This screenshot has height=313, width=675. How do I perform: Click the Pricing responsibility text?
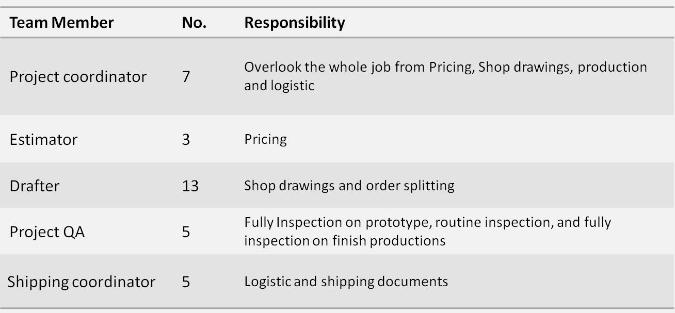(x=265, y=140)
